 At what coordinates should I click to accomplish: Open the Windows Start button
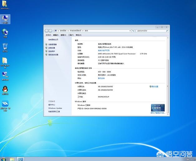point(3,159)
